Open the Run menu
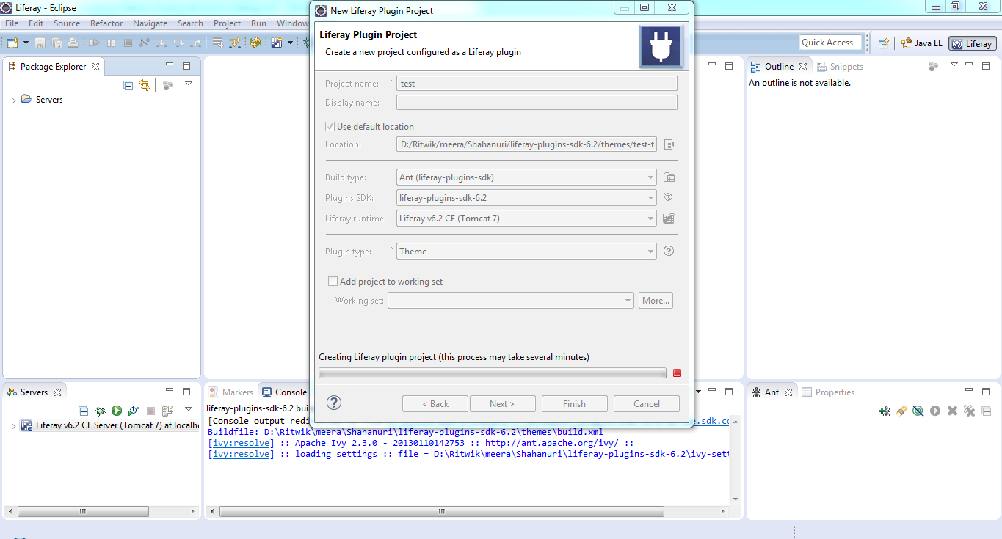Screen dimensions: 1002x539 (258, 23)
